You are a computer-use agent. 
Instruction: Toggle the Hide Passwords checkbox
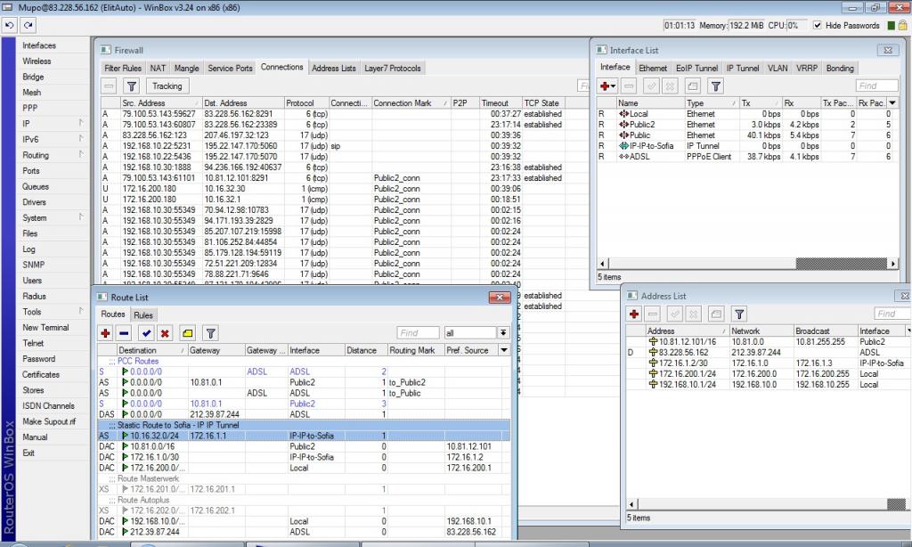(x=818, y=26)
